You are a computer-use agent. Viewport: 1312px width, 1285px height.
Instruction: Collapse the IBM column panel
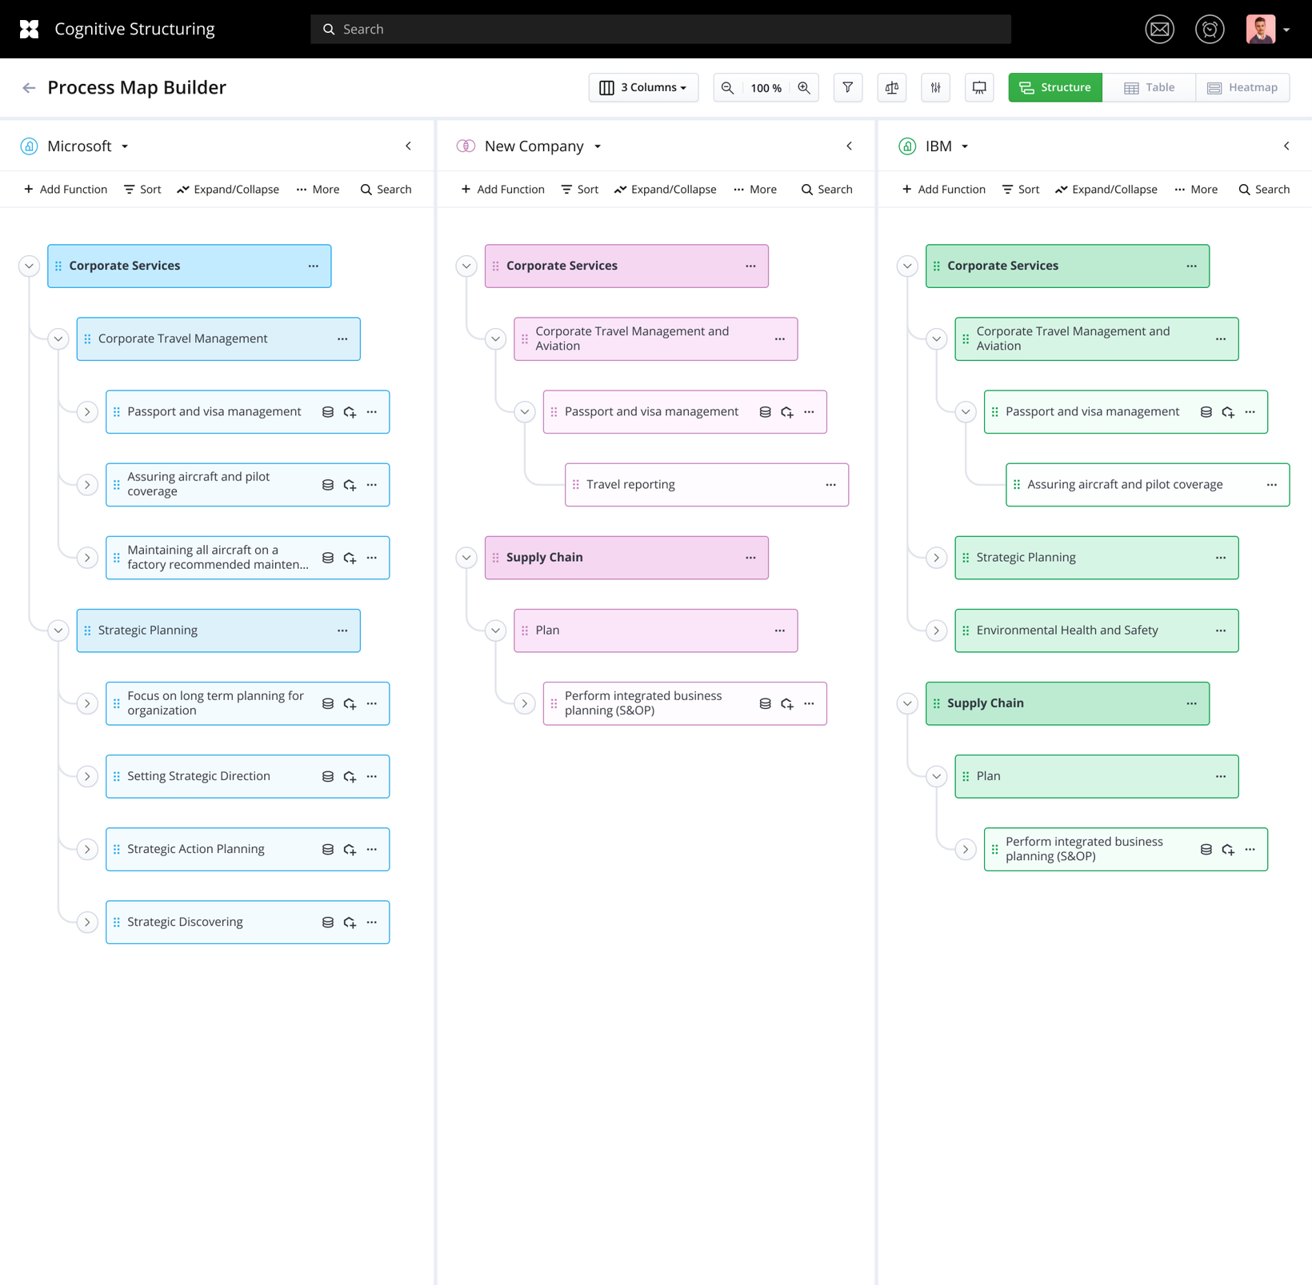(1286, 146)
